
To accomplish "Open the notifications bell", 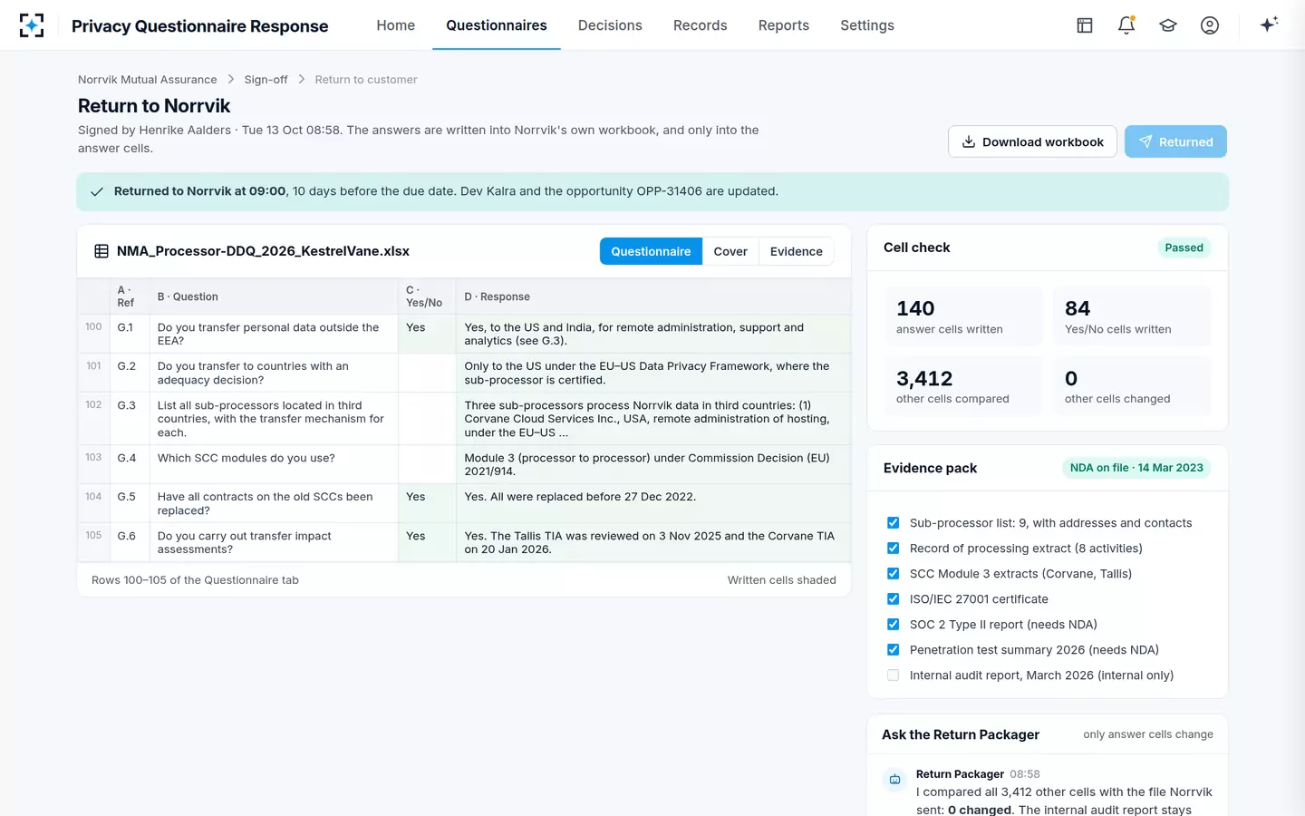I will (1126, 25).
